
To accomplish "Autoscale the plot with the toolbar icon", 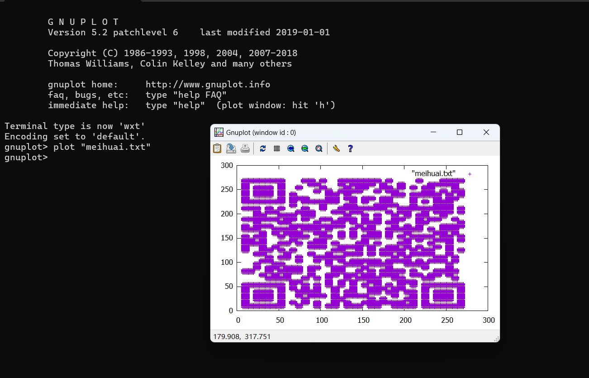I will pos(319,148).
